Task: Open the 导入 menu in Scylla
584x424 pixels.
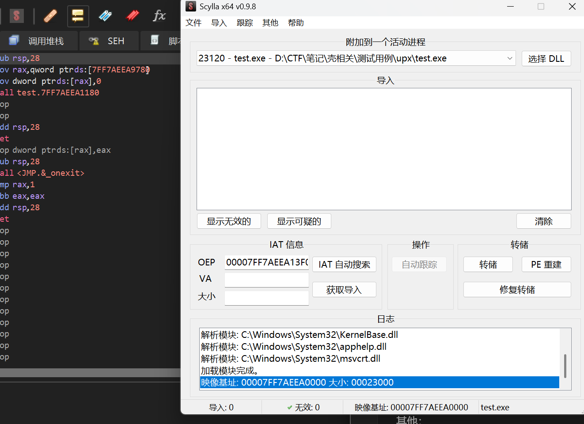Action: (219, 23)
